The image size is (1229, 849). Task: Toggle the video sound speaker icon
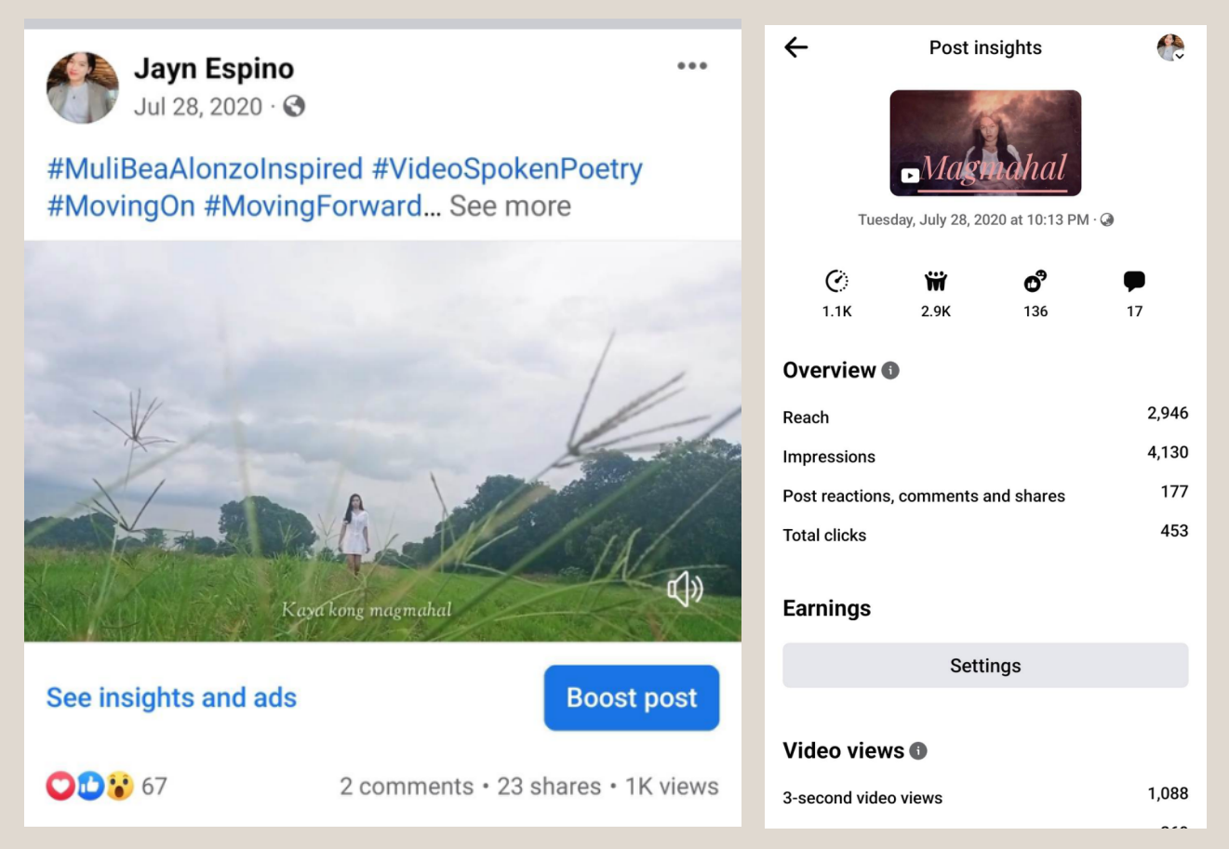[x=685, y=589]
